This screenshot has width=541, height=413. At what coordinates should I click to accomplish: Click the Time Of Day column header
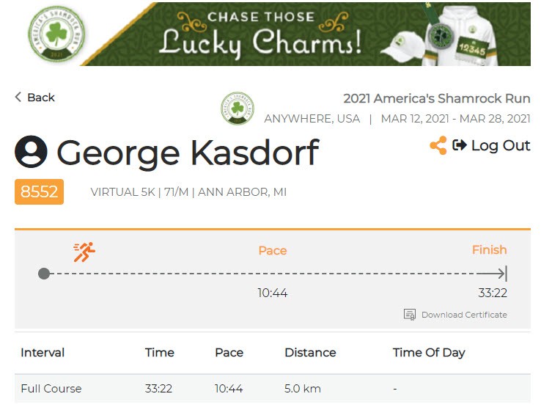[x=429, y=352]
